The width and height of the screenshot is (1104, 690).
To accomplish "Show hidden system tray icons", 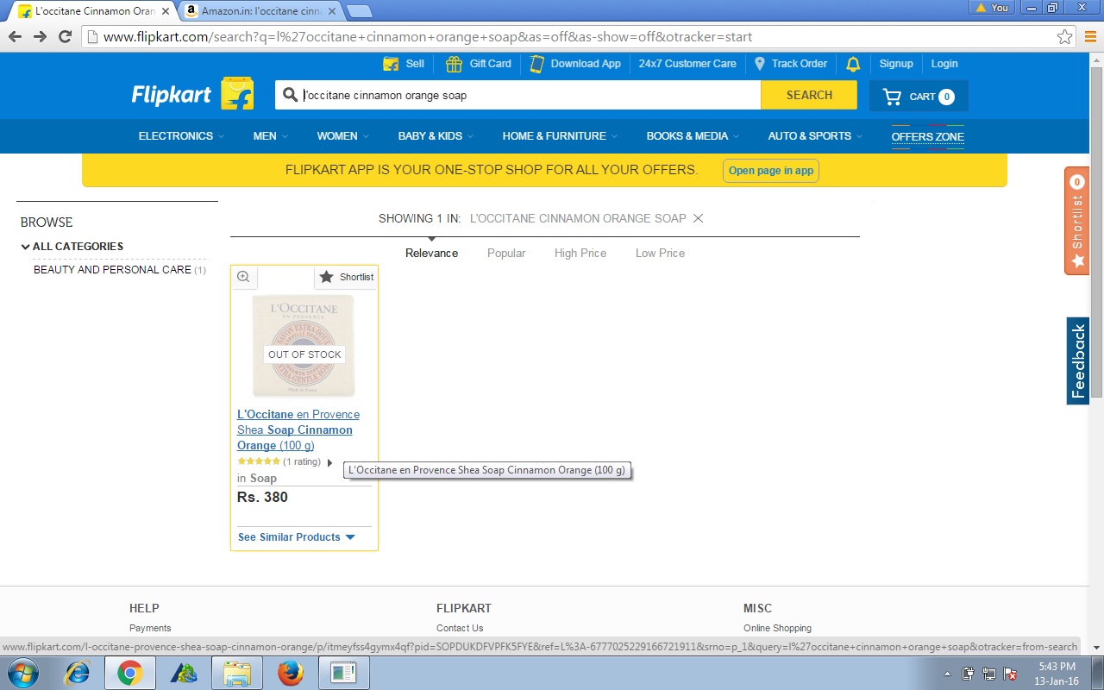I will click(948, 674).
